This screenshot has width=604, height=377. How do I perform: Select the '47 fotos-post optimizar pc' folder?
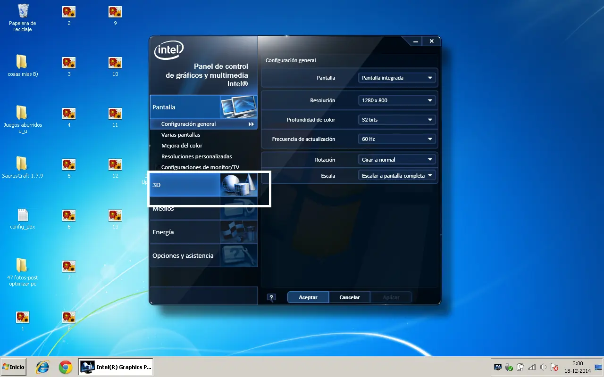pos(23,272)
